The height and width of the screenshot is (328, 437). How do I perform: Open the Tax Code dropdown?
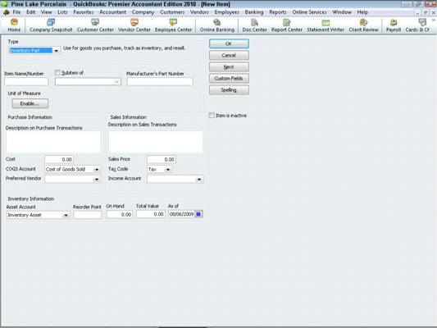pyautogui.click(x=168, y=170)
